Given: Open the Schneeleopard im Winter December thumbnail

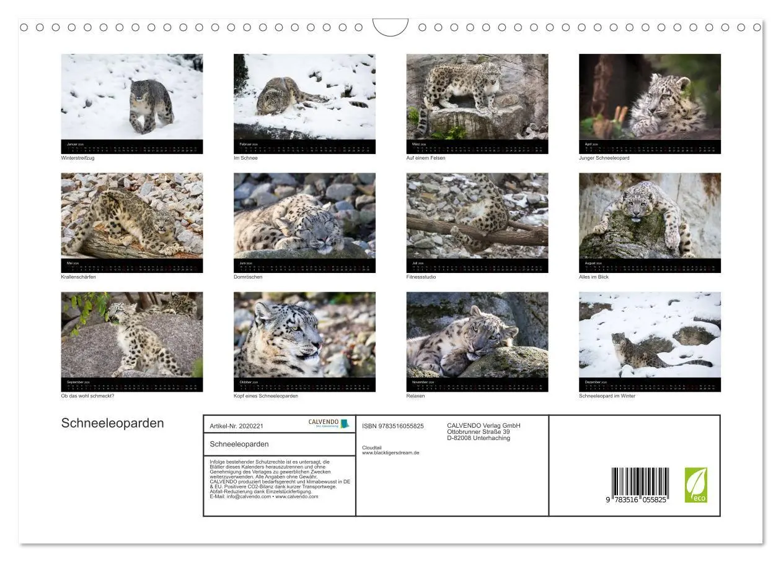Looking at the screenshot, I should (650, 342).
